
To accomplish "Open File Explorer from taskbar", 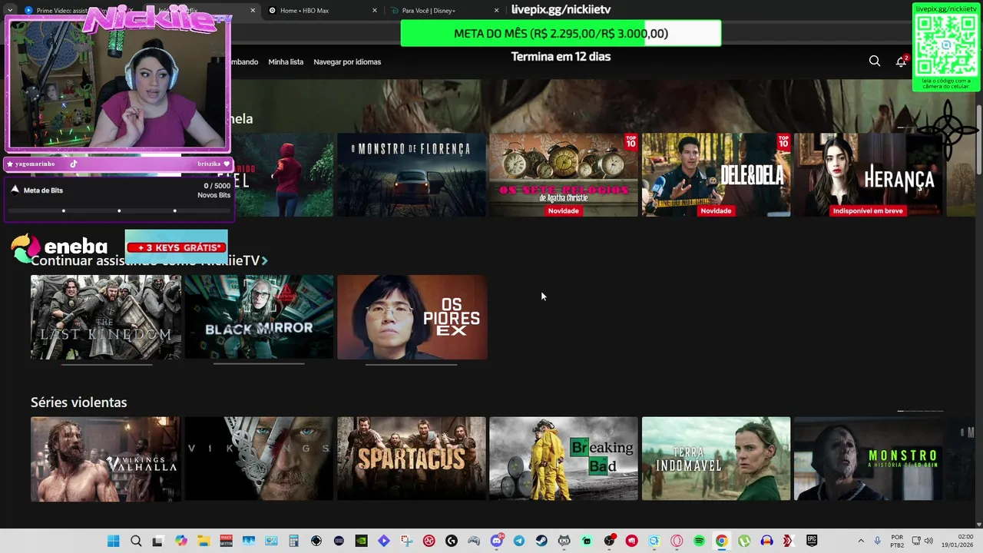I will (x=204, y=541).
